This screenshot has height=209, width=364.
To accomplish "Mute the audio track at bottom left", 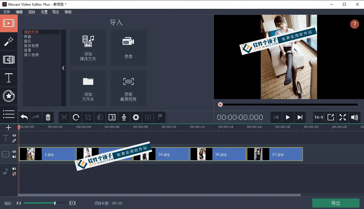I will pyautogui.click(x=14, y=168).
